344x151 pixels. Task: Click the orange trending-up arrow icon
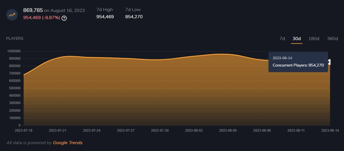click(12, 15)
